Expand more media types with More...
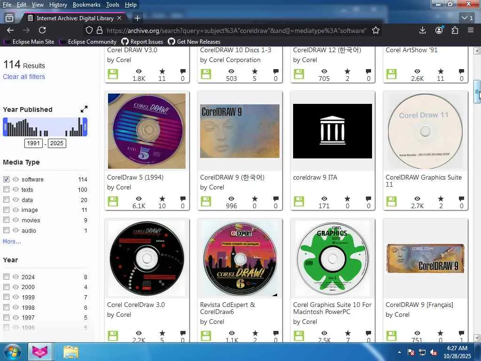 (12, 241)
